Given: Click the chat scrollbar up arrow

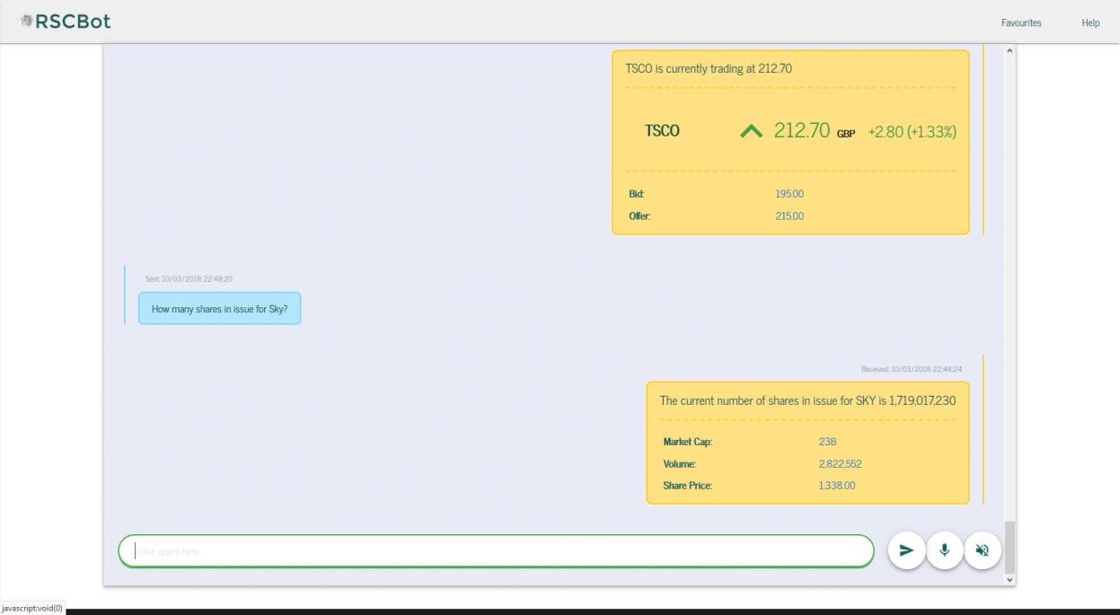Looking at the screenshot, I should coord(1009,51).
